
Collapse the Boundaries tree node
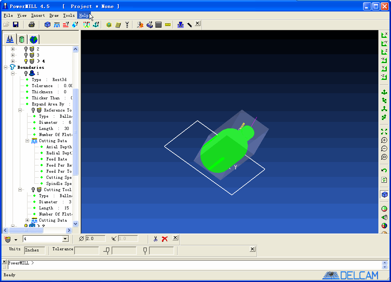5,67
